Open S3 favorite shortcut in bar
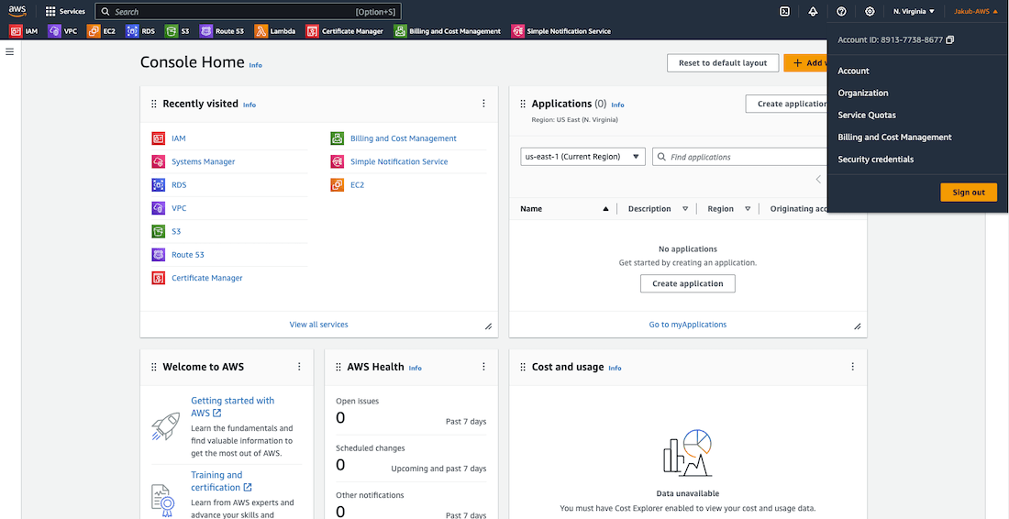Screen dimensions: 1009x519 point(177,31)
